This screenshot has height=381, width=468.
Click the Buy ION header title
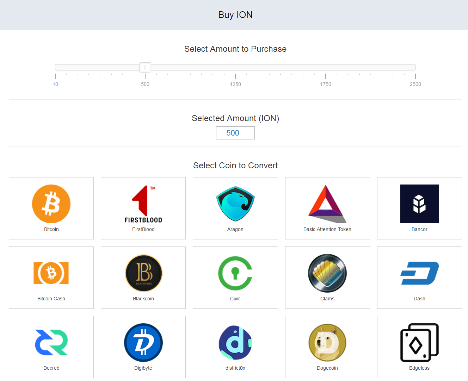click(x=235, y=15)
